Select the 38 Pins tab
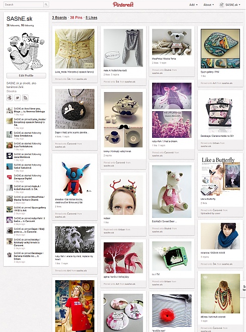The image size is (246, 332). pos(76,18)
